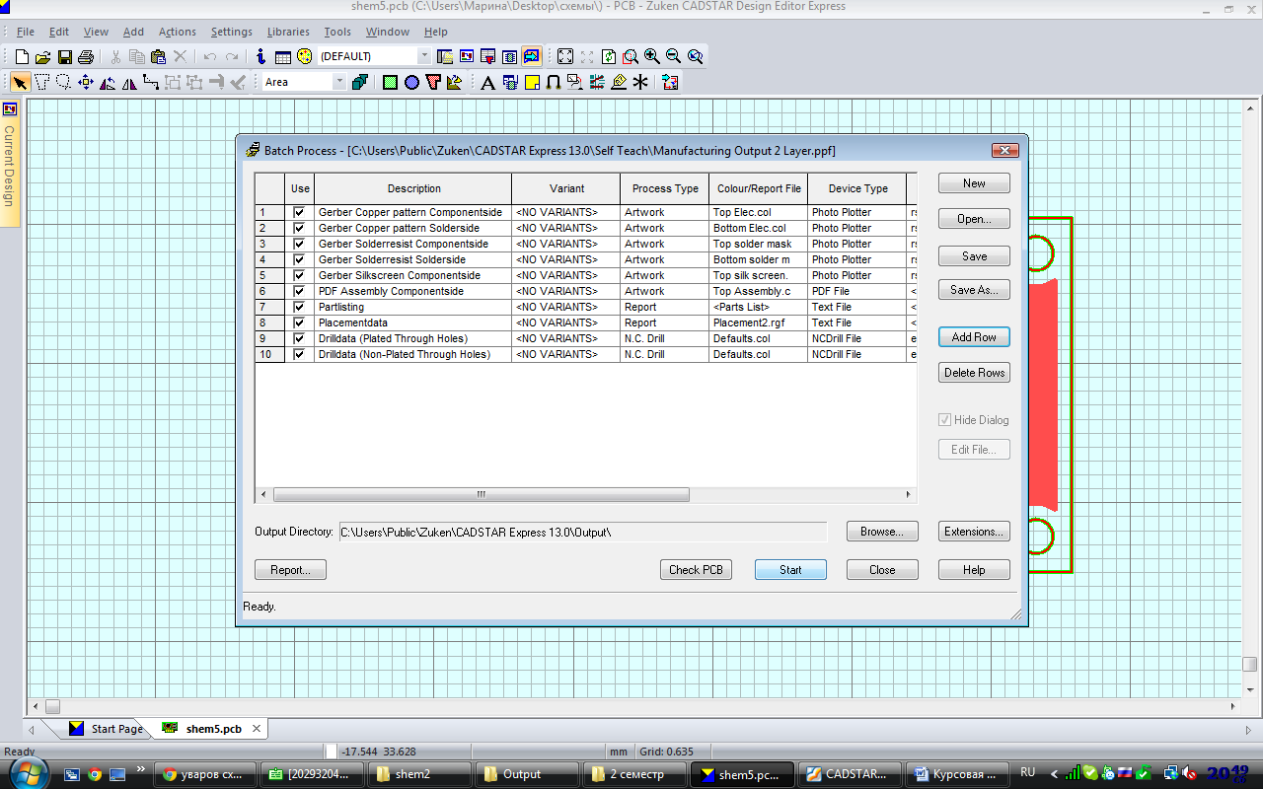Toggle Use checkbox for row 10 Non-Plated Holes

299,354
